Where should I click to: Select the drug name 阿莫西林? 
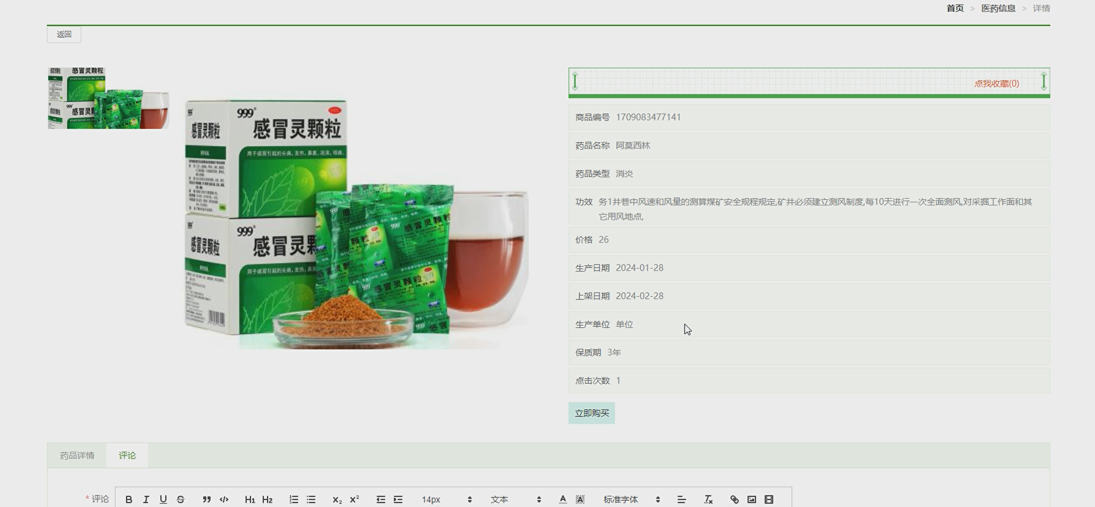(x=633, y=146)
